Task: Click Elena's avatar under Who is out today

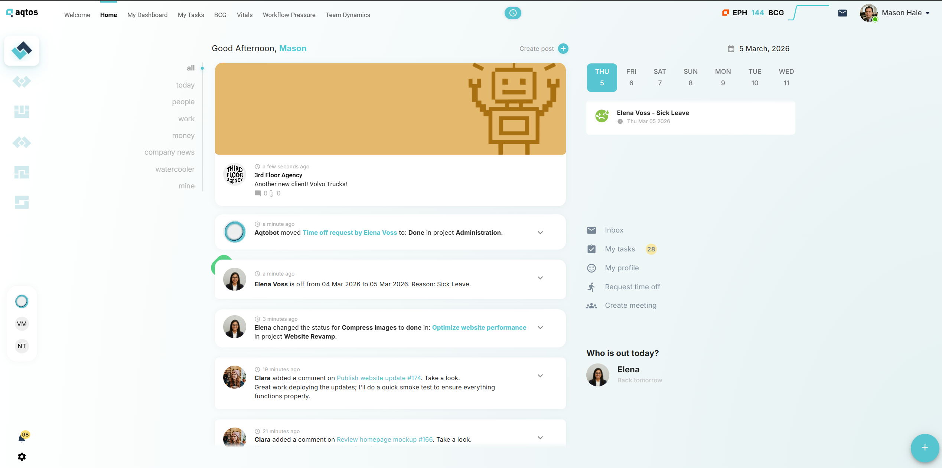Action: coord(598,375)
